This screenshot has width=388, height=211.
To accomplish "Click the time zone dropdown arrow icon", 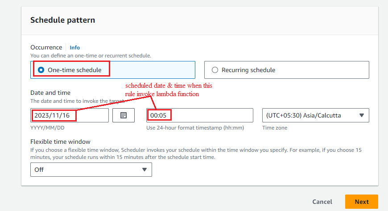I will (362, 115).
